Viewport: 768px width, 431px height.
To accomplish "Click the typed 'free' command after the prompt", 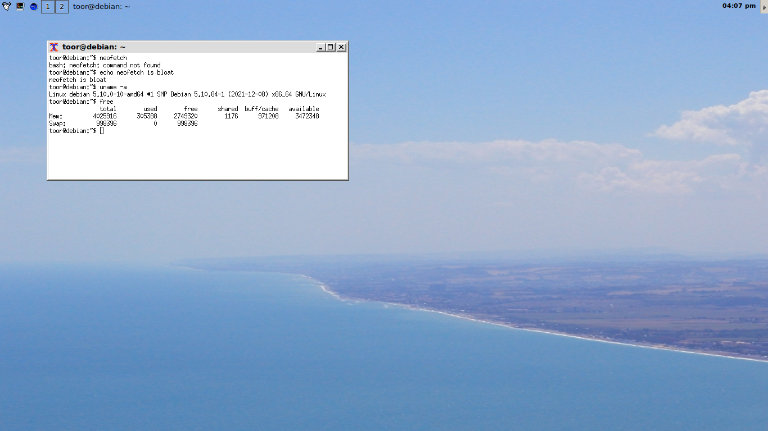I will click(106, 102).
